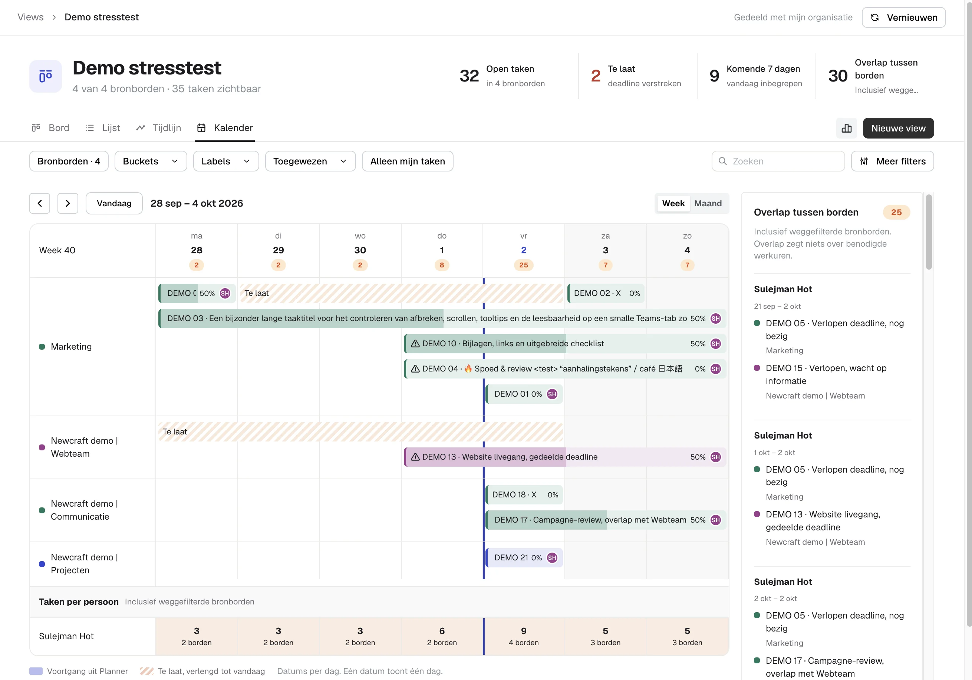Click the Kalender tab calendar icon

click(201, 128)
